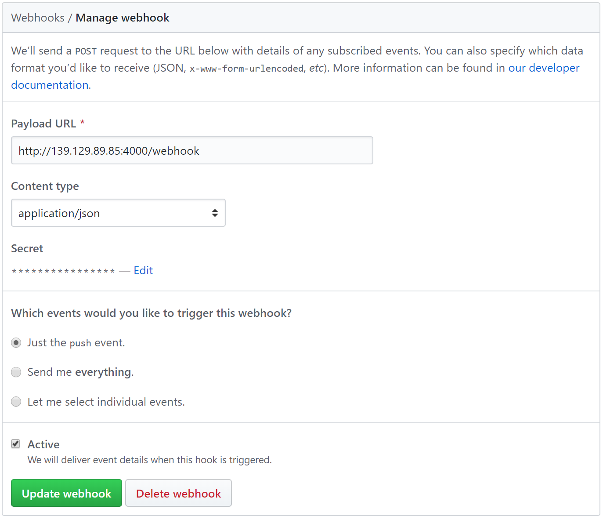Click the Delete webhook button

[178, 493]
